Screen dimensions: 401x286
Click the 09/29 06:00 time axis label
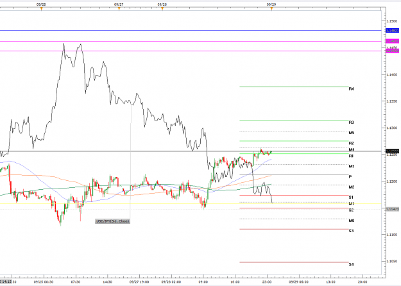(299, 282)
